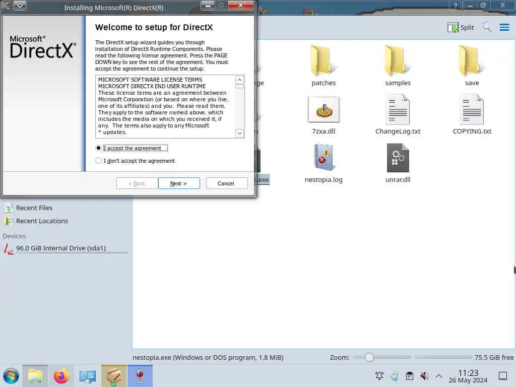
Task: Launch Firefox from the taskbar
Action: click(x=61, y=376)
